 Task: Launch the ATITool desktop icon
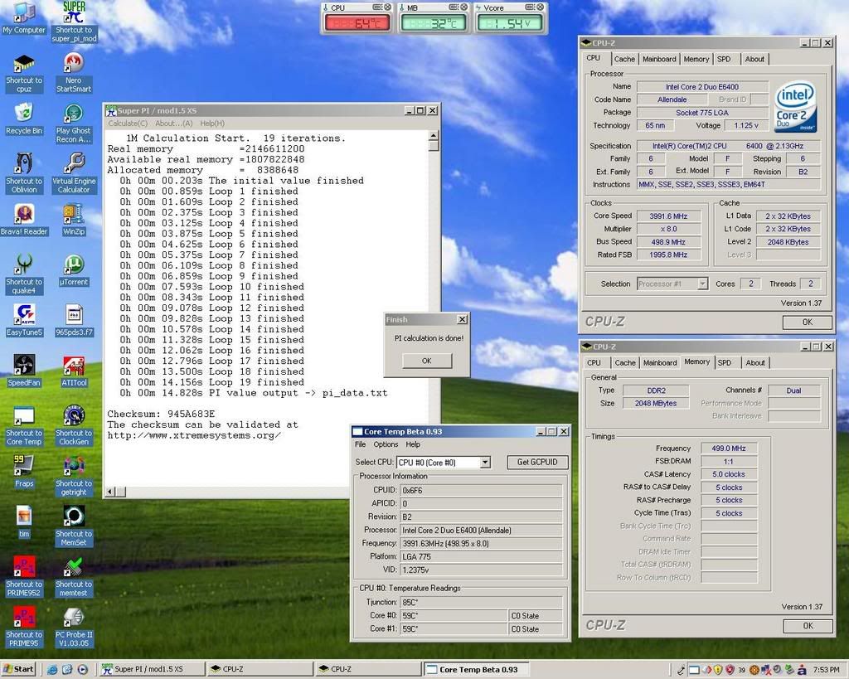74,366
